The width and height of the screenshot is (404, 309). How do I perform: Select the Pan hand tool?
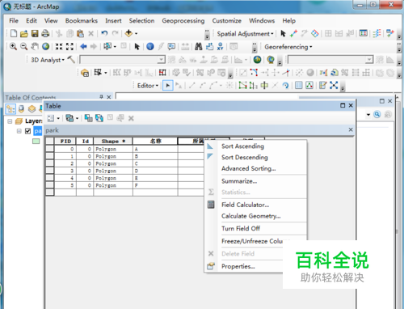(x=35, y=46)
